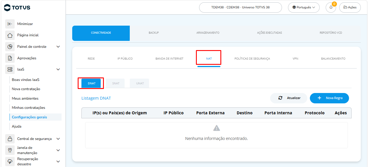Select the REDE sub-tab
368x167 pixels.
pos(91,59)
